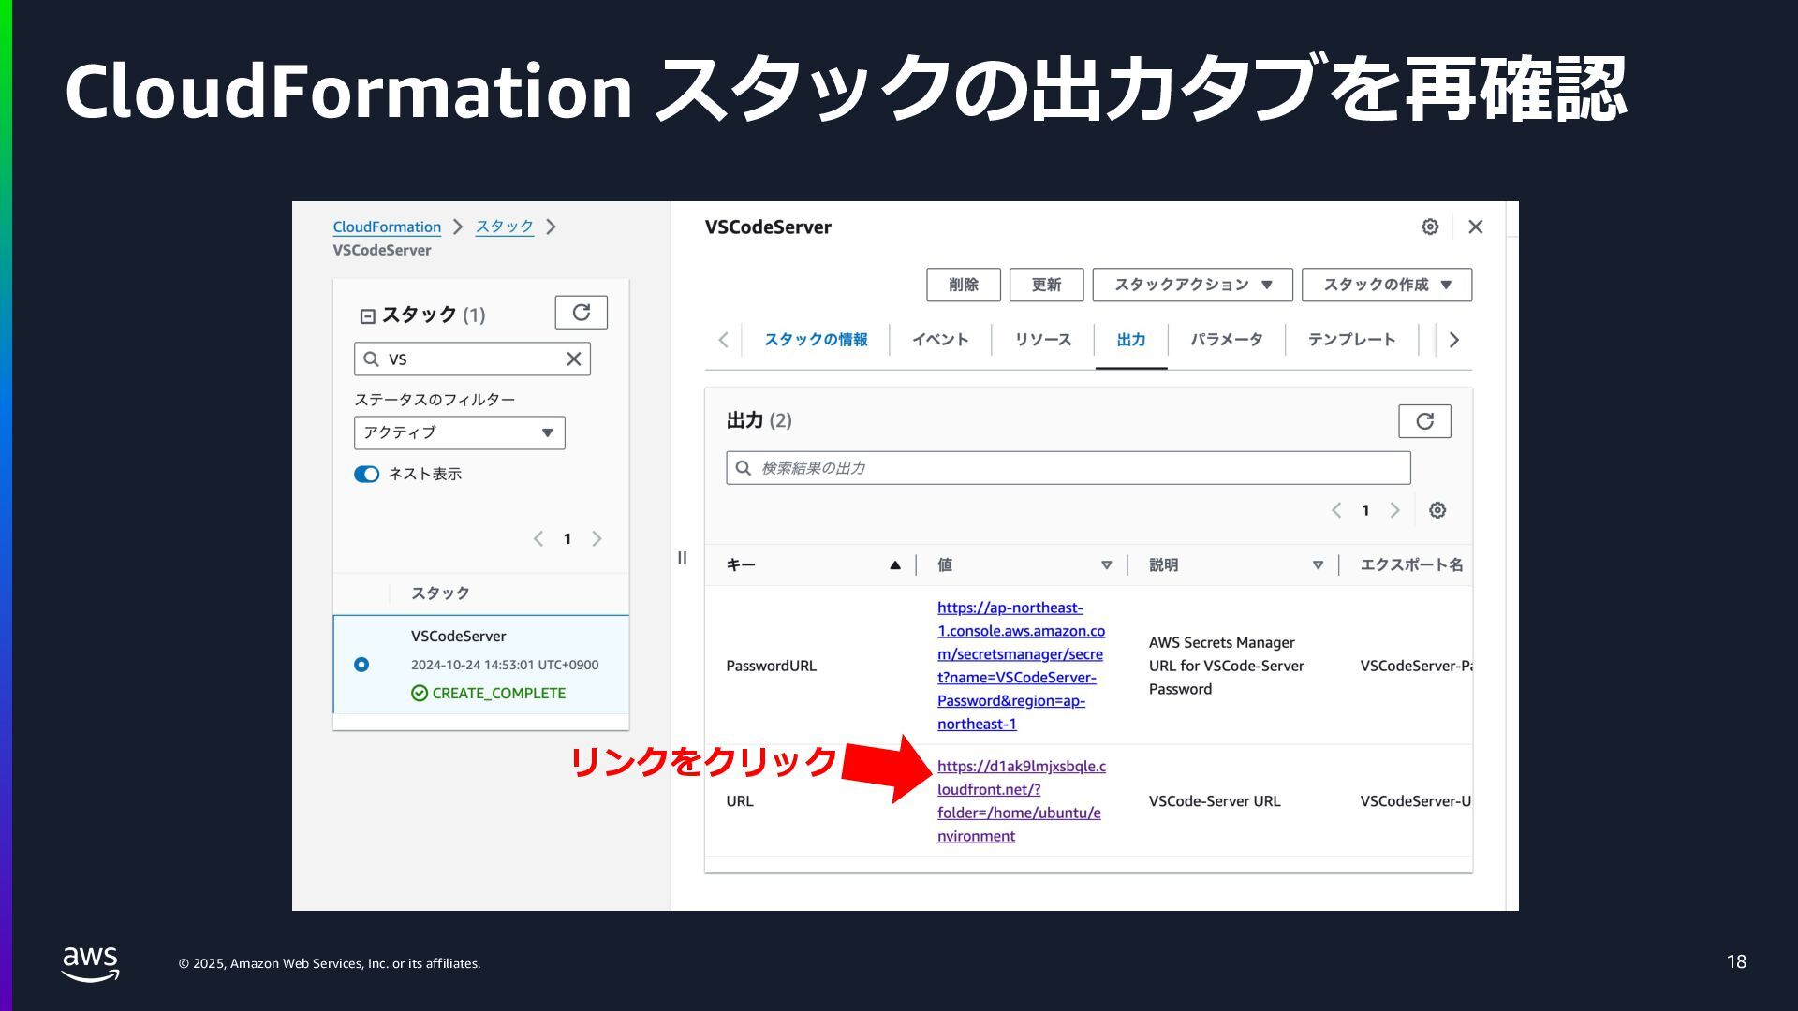Click the cloudfront VSCode-Server URL link
Viewport: 1798px width, 1011px height.
tap(1020, 800)
